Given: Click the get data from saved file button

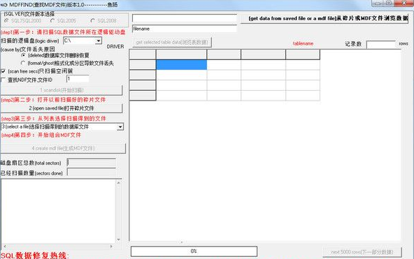Looking at the screenshot, I should pos(324,18).
